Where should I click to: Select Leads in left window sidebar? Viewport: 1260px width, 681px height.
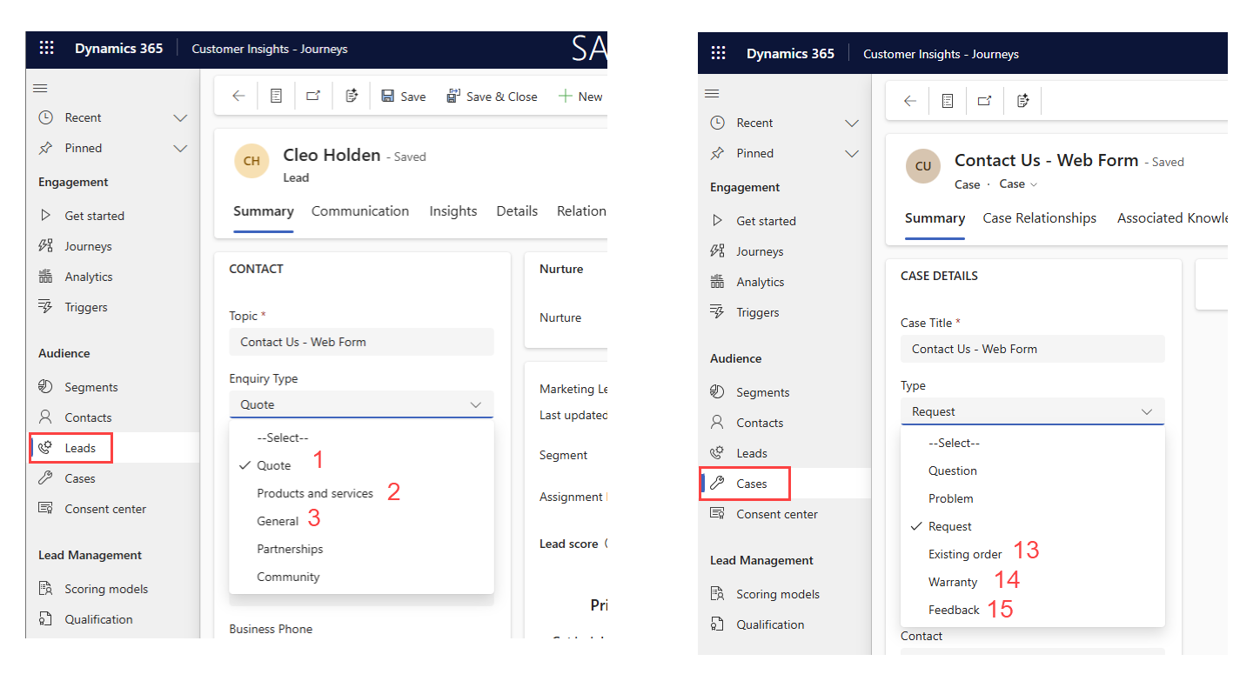pyautogui.click(x=80, y=448)
